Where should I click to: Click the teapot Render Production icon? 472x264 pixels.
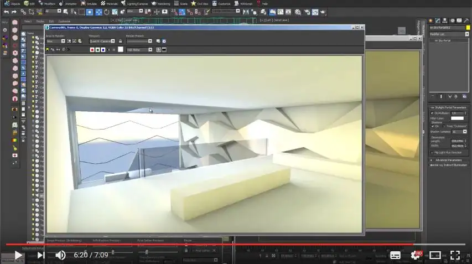[323, 12]
